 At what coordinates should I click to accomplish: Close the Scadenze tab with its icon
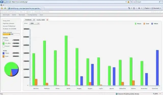pos(34,20)
